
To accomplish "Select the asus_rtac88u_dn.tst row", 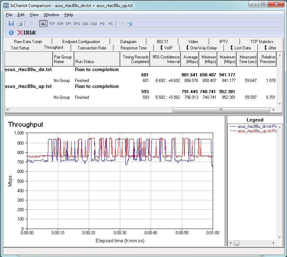I will [141, 70].
